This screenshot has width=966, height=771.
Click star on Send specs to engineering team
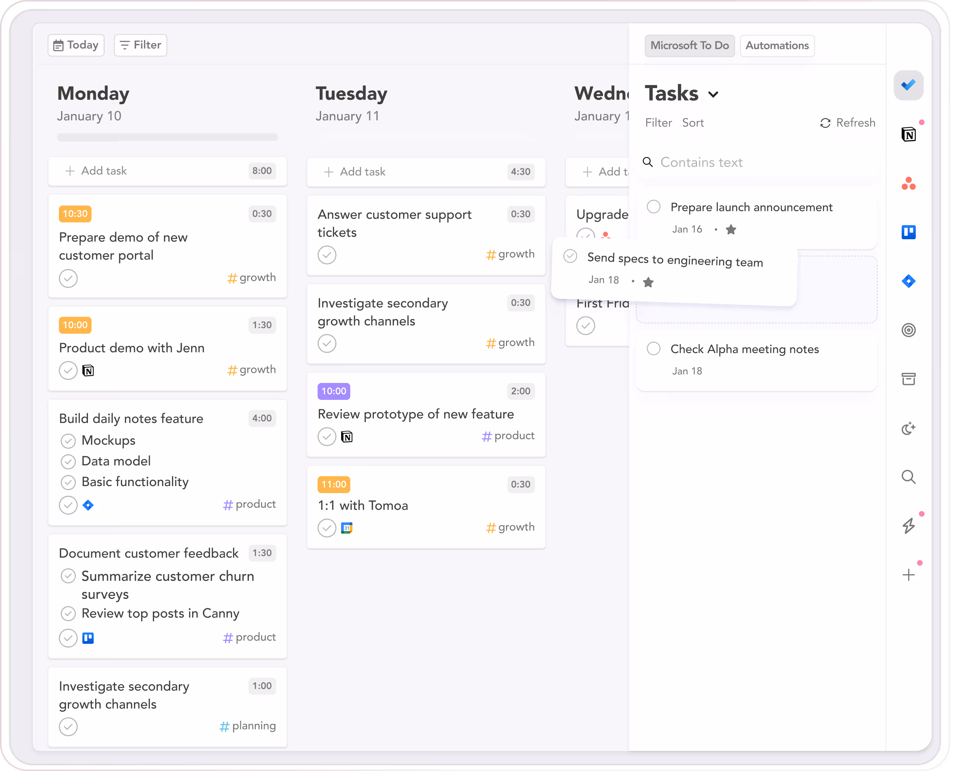pyautogui.click(x=648, y=282)
